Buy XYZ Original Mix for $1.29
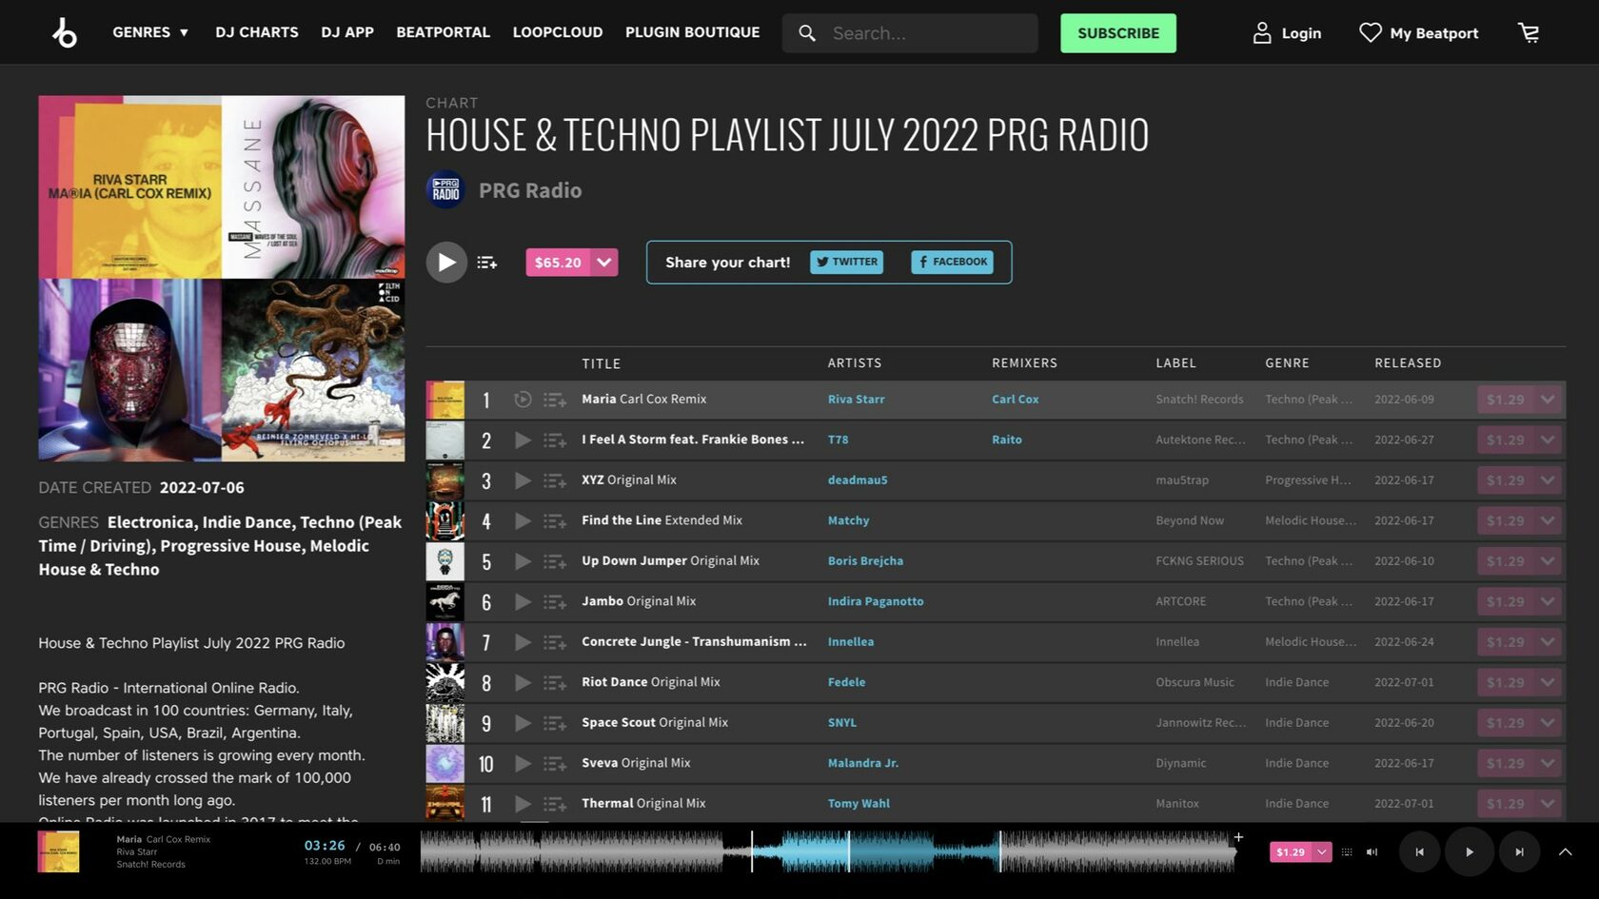This screenshot has width=1599, height=899. [x=1506, y=480]
